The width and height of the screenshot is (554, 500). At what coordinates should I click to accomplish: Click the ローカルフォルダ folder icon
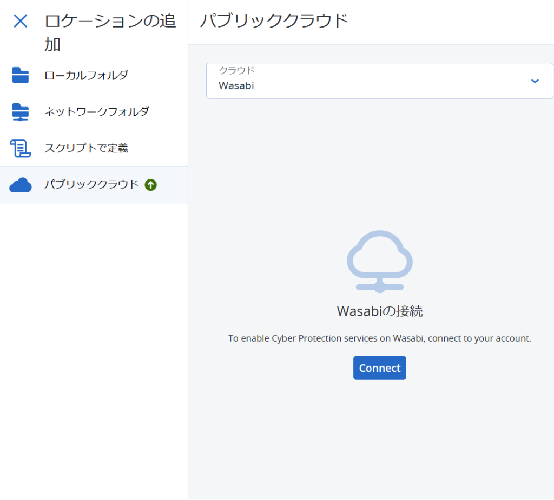point(20,75)
